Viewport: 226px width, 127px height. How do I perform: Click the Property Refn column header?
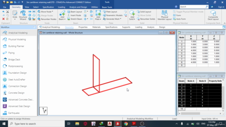tap(215, 81)
